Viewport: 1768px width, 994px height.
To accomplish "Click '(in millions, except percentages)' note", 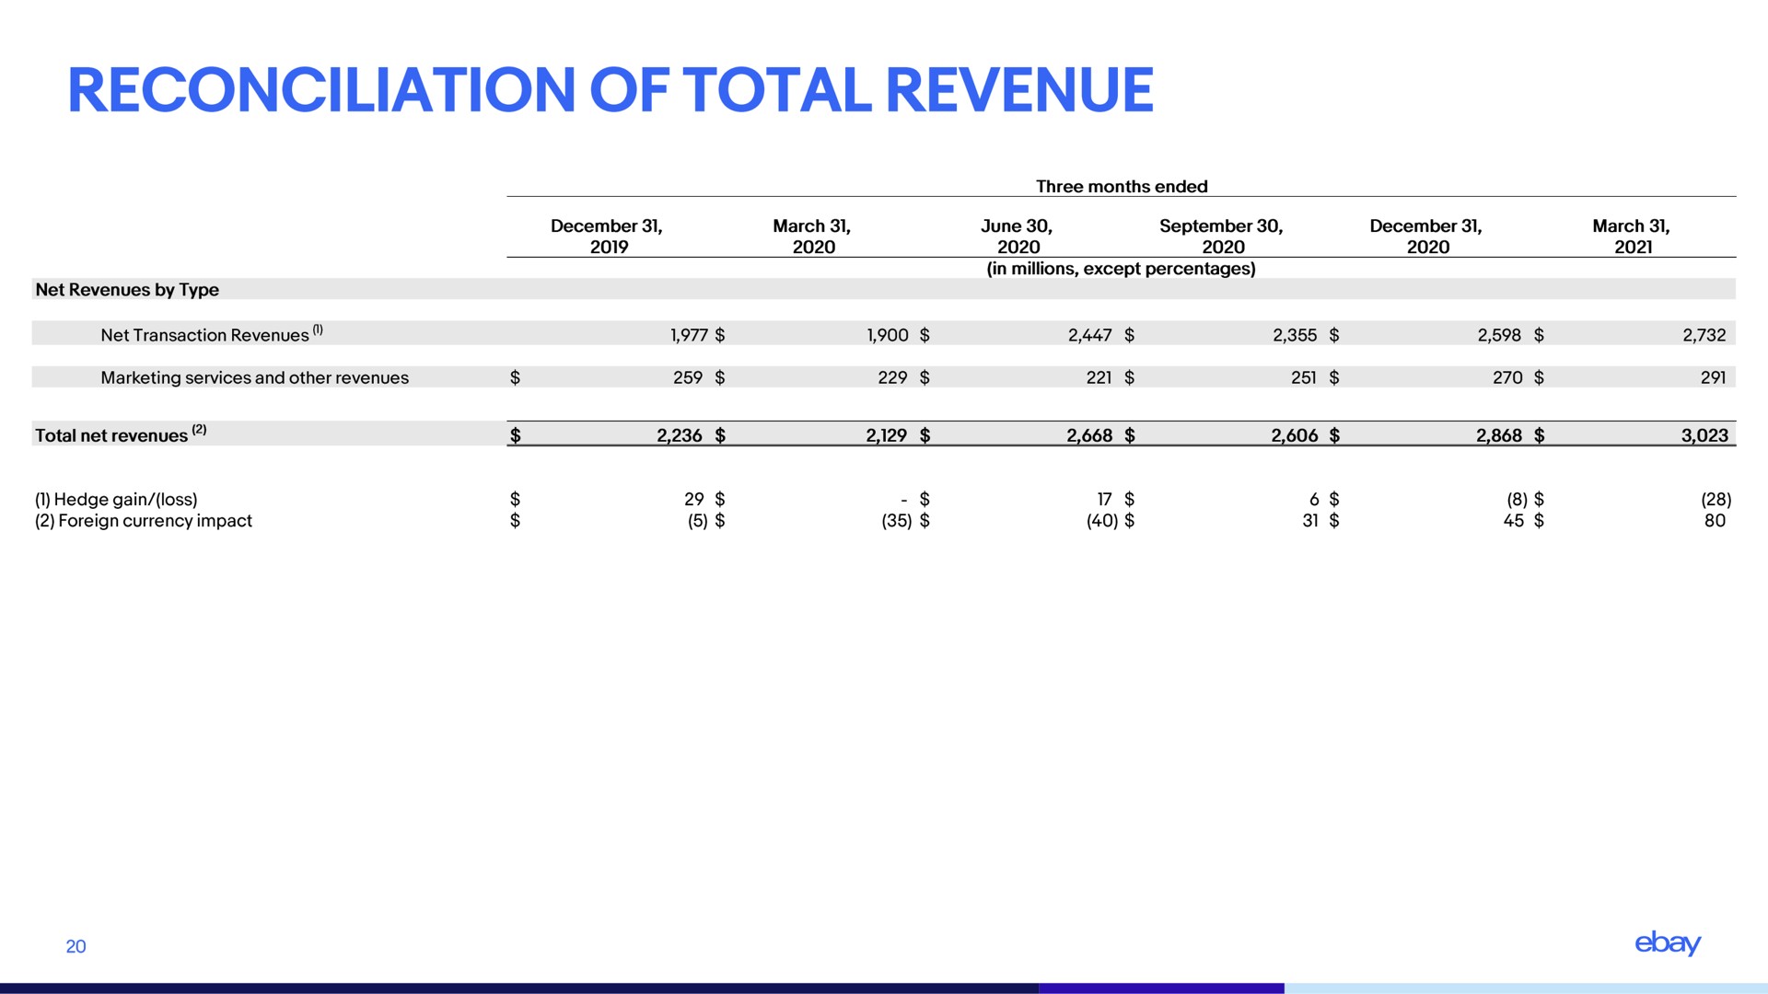I will click(1122, 269).
